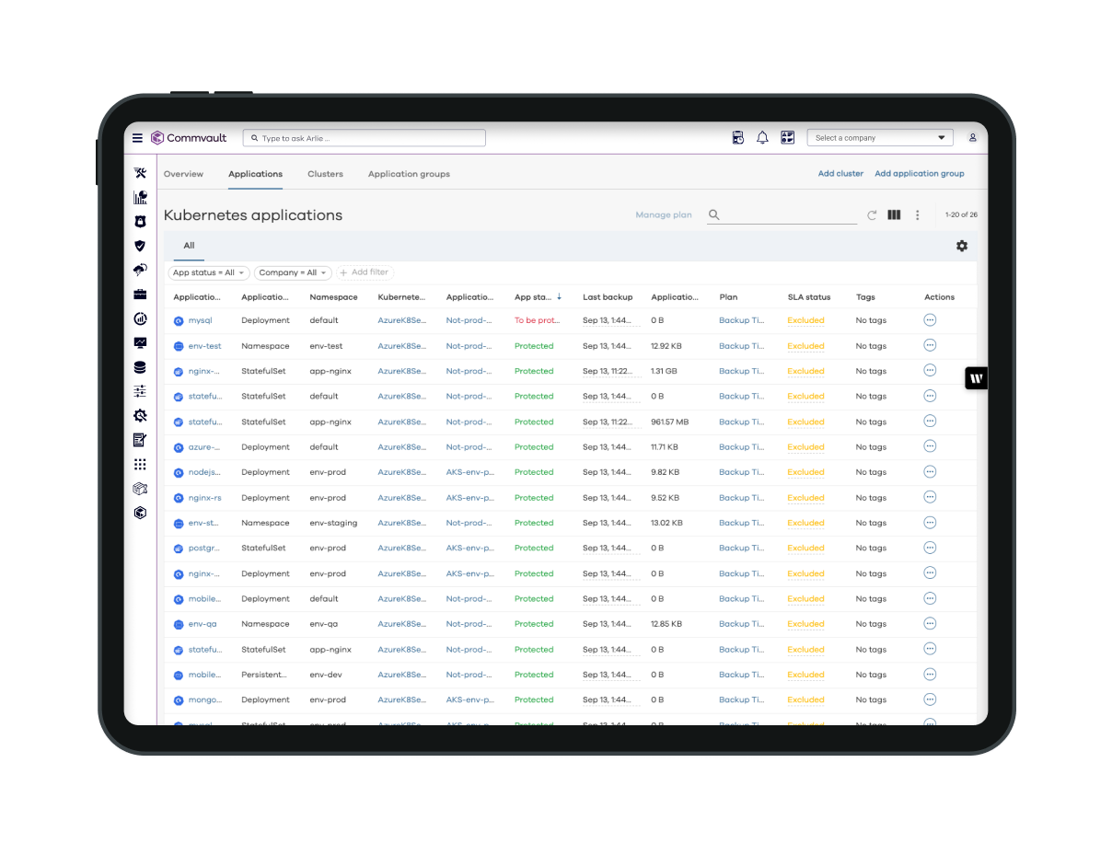Open the Select a company dropdown

(880, 138)
